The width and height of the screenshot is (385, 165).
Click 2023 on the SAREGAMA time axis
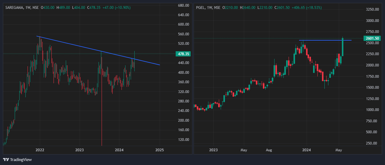tap(80, 150)
